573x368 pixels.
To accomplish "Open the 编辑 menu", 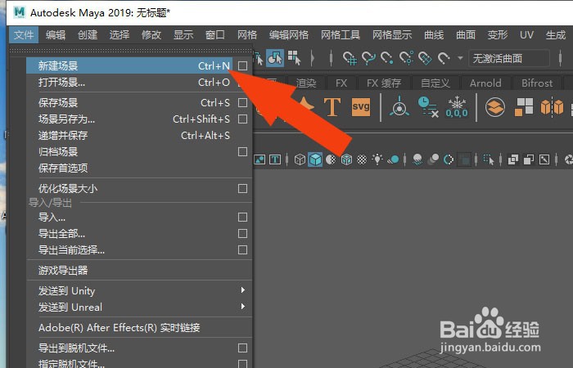I will 56,35.
